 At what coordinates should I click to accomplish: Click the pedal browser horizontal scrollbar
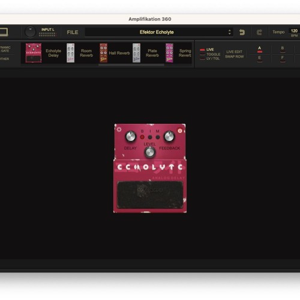[131, 65]
